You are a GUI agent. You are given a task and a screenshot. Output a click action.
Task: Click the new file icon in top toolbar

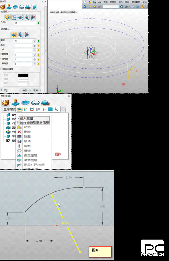click(85, 2)
